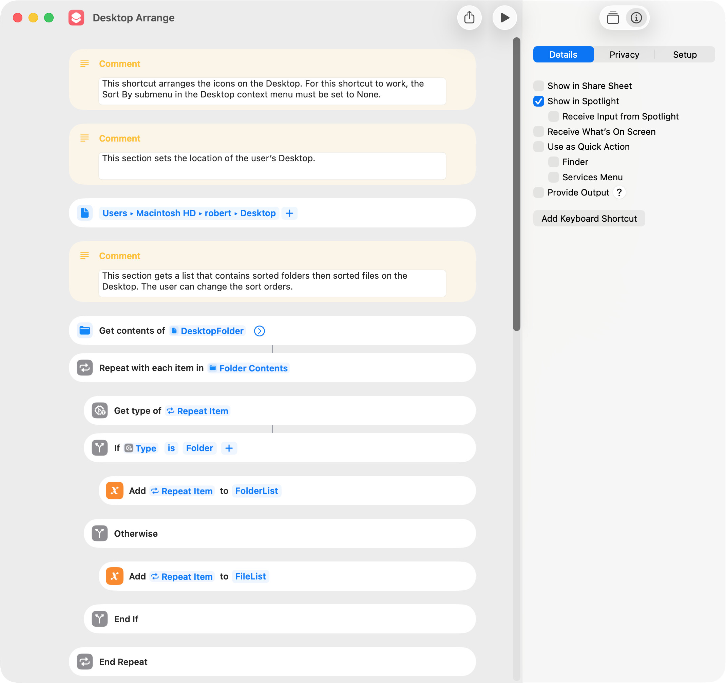Switch to the Setup tab
The image size is (726, 683).
tap(685, 54)
